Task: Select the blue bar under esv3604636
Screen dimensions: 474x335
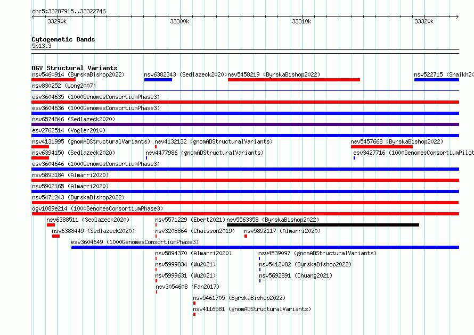Action: click(246, 113)
